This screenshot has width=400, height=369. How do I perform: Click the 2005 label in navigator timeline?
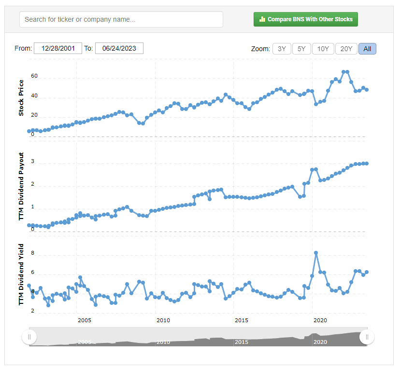coord(84,342)
